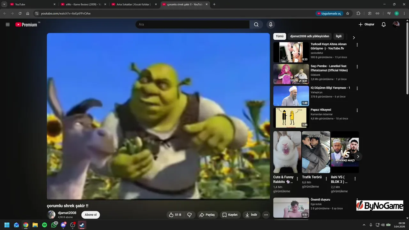Open options for Cute & Funny Rabbits short
The width and height of the screenshot is (409, 230).
coord(297,179)
